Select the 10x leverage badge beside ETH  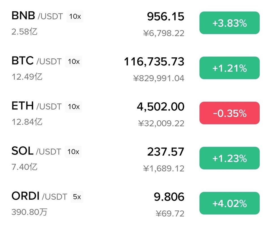74,107
